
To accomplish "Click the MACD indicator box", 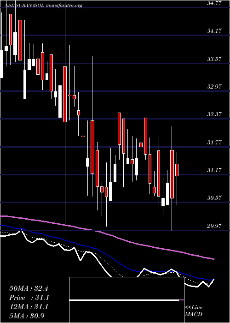I will 126,300.
